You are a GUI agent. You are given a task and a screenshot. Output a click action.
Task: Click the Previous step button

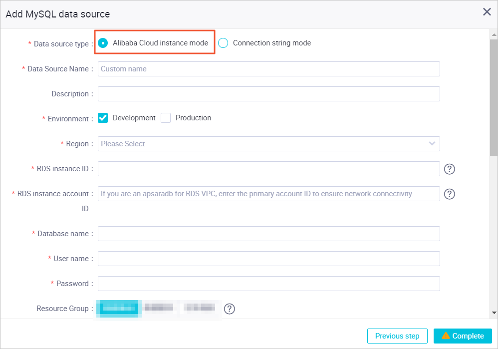tap(397, 336)
